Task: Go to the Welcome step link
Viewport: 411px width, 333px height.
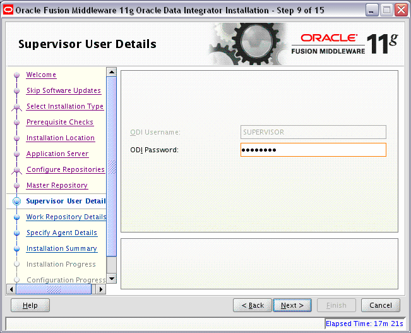Action: (41, 75)
